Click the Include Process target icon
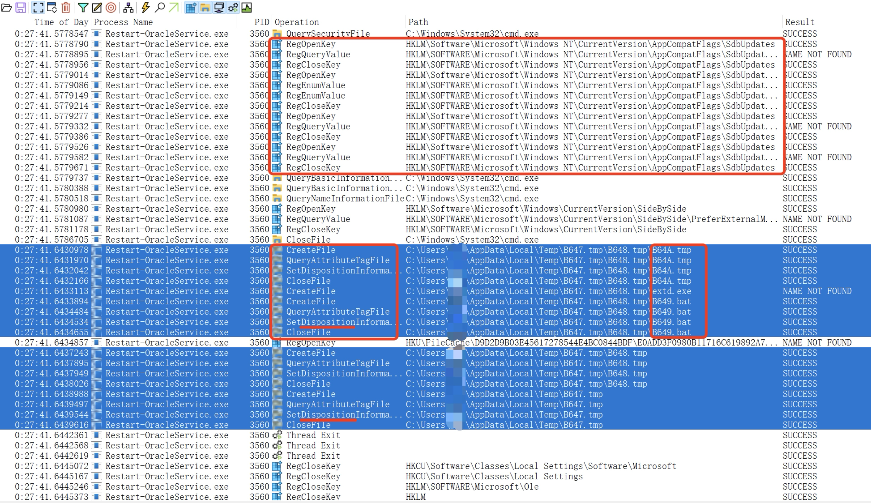 111,7
